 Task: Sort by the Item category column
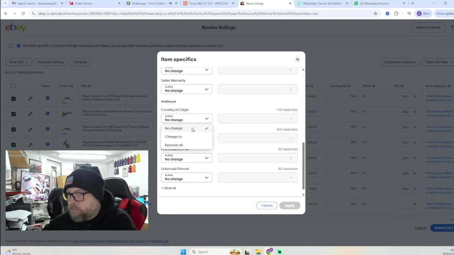440,86
